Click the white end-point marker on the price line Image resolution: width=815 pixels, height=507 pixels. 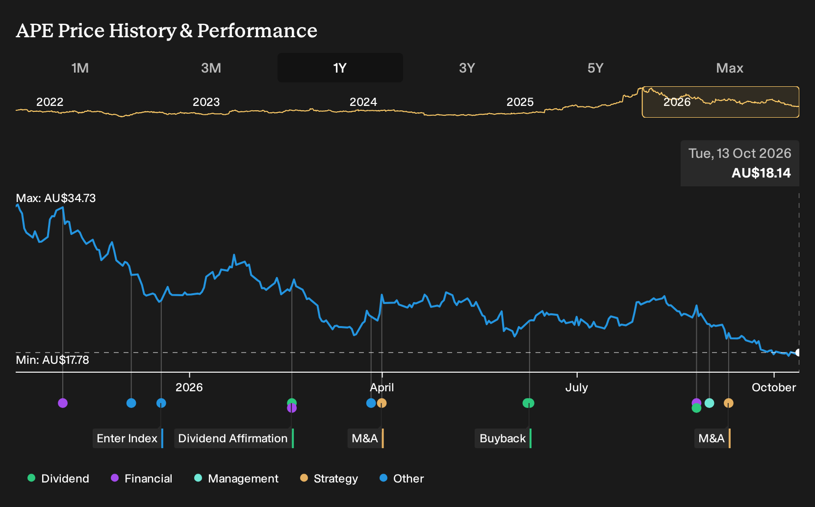798,353
